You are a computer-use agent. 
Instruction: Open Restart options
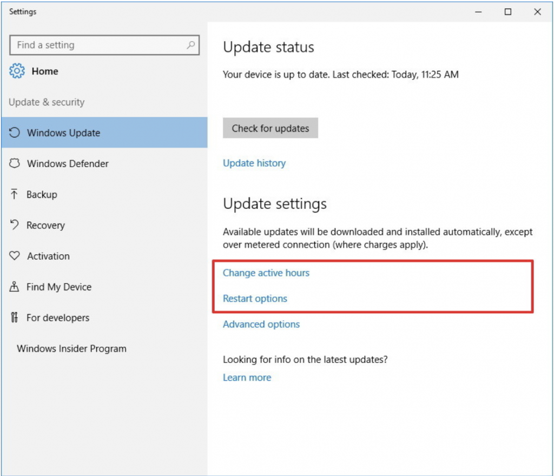coord(254,298)
